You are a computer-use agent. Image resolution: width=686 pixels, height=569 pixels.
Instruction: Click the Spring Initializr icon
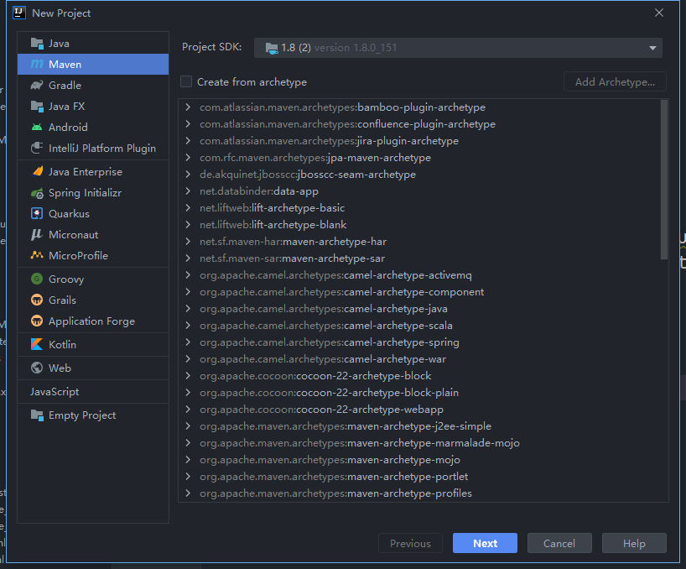(x=37, y=193)
